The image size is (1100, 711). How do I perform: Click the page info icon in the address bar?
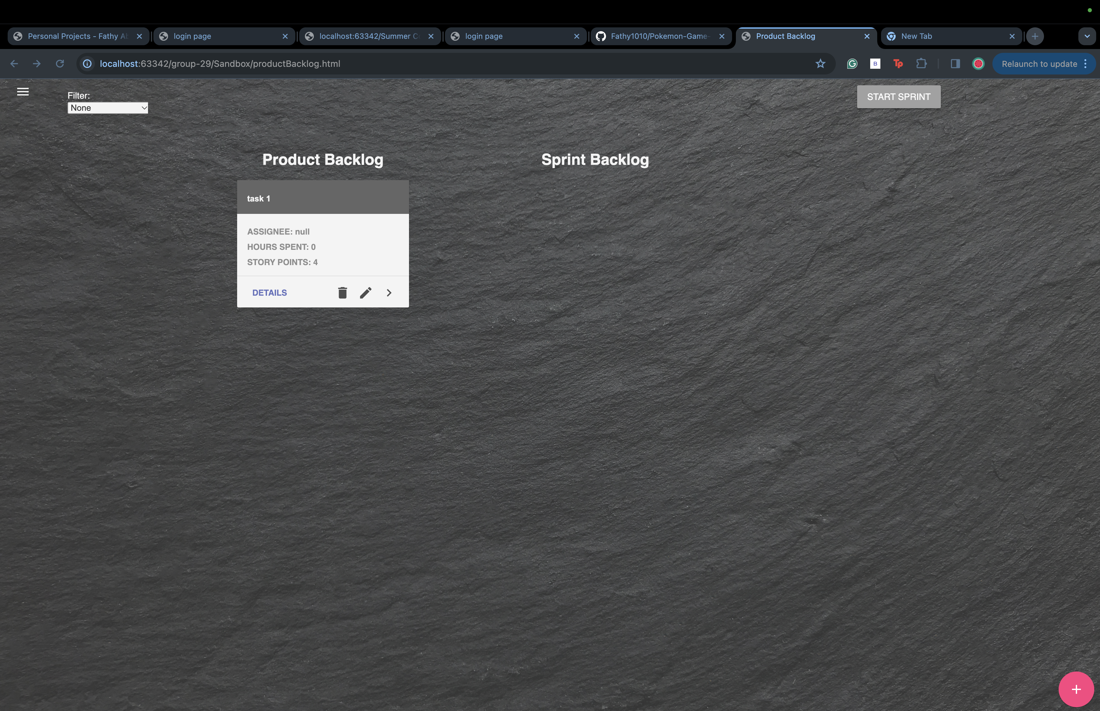[x=87, y=64]
